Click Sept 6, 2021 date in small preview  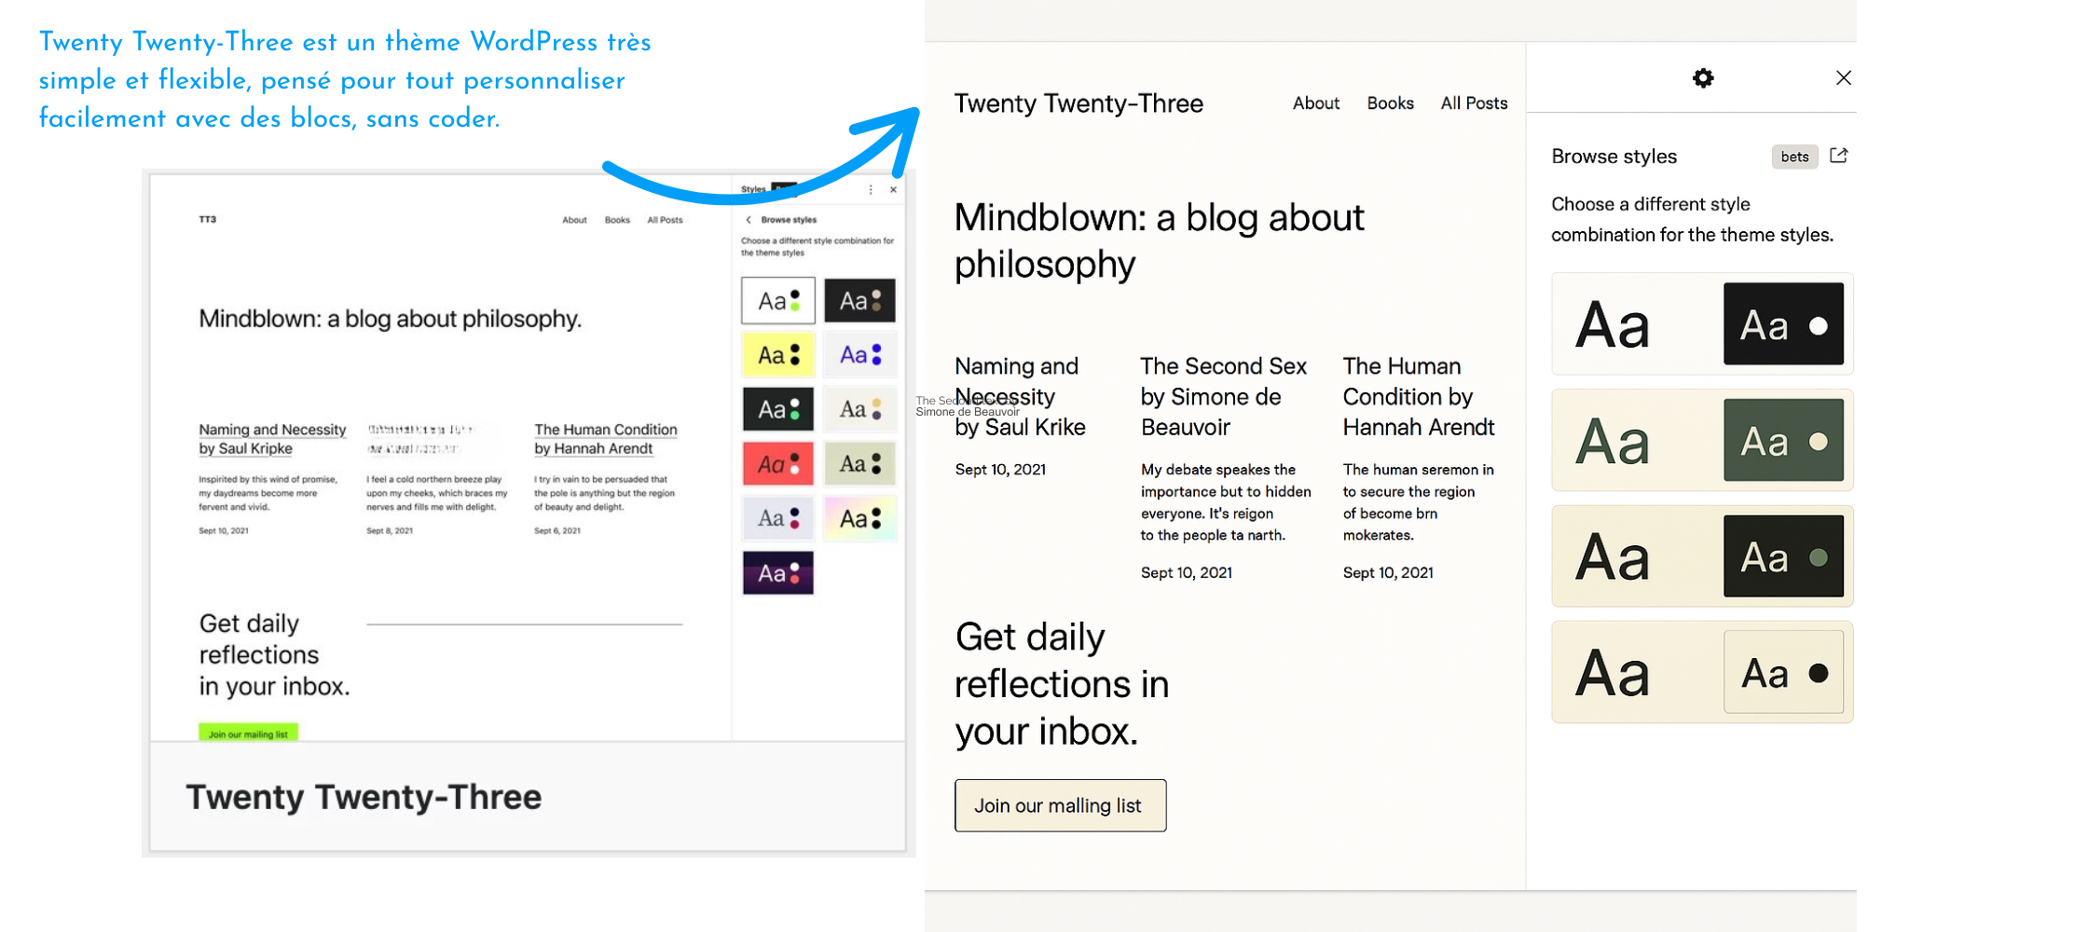(557, 530)
